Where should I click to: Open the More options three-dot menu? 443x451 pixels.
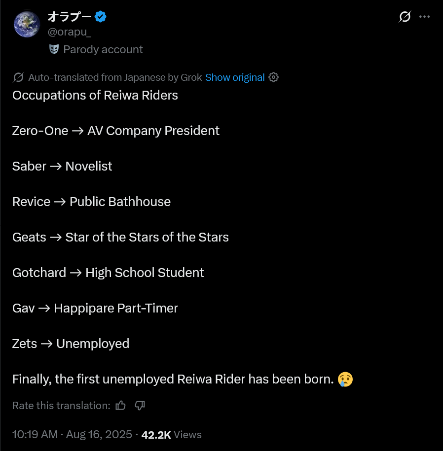(424, 17)
